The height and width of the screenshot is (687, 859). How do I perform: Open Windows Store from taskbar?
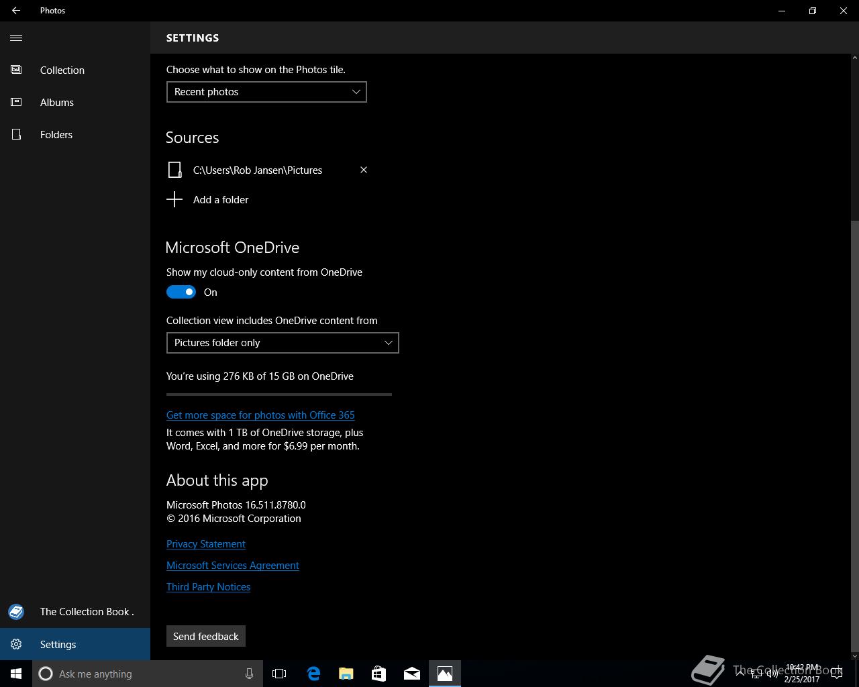378,674
